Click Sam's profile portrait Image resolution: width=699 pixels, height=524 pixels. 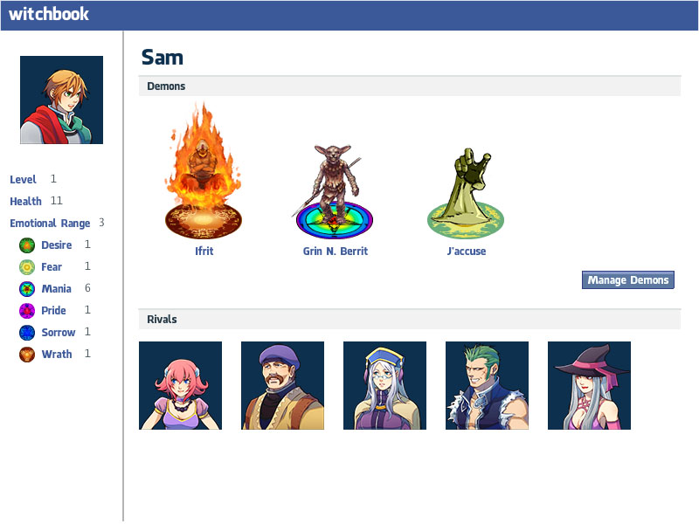(x=61, y=100)
